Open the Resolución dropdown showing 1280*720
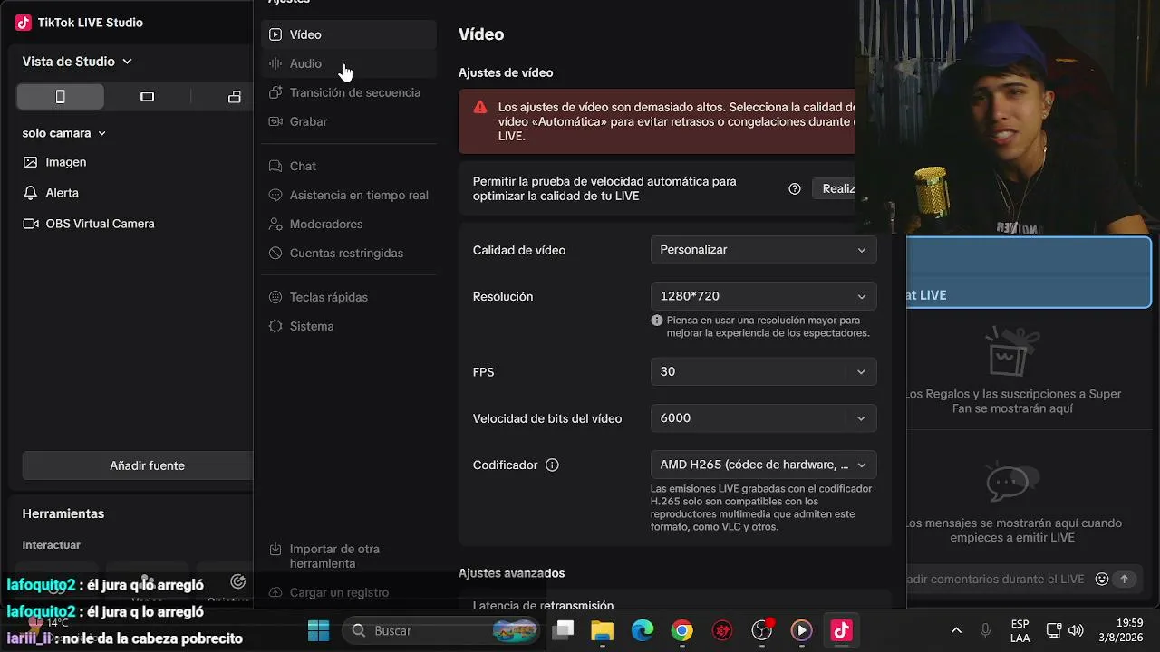 click(763, 296)
